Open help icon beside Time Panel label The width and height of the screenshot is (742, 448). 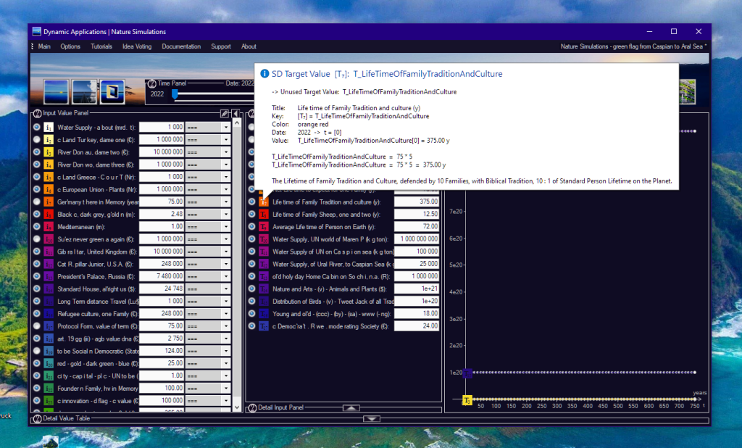point(151,83)
